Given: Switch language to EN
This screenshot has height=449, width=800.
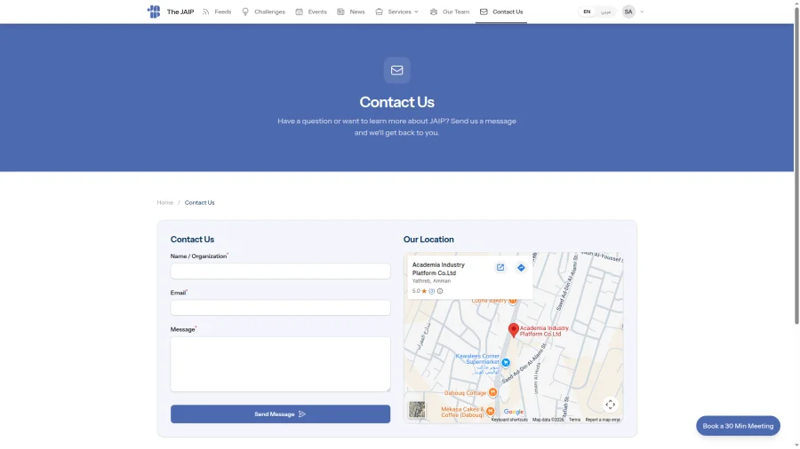Looking at the screenshot, I should coord(587,12).
